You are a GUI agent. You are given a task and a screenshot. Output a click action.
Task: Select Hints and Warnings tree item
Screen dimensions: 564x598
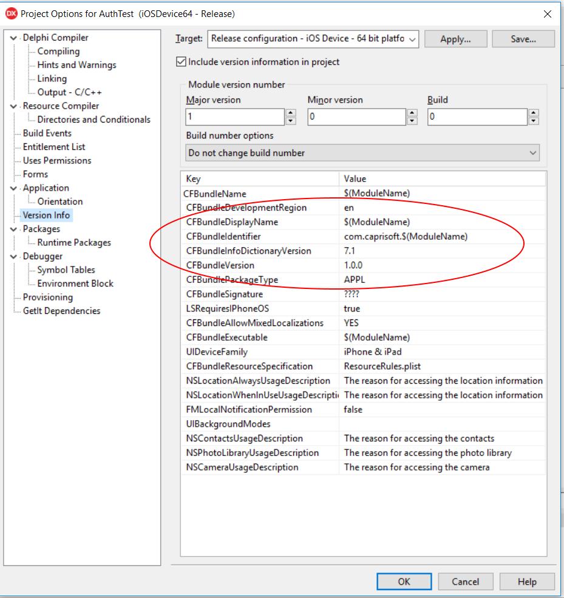click(x=76, y=65)
